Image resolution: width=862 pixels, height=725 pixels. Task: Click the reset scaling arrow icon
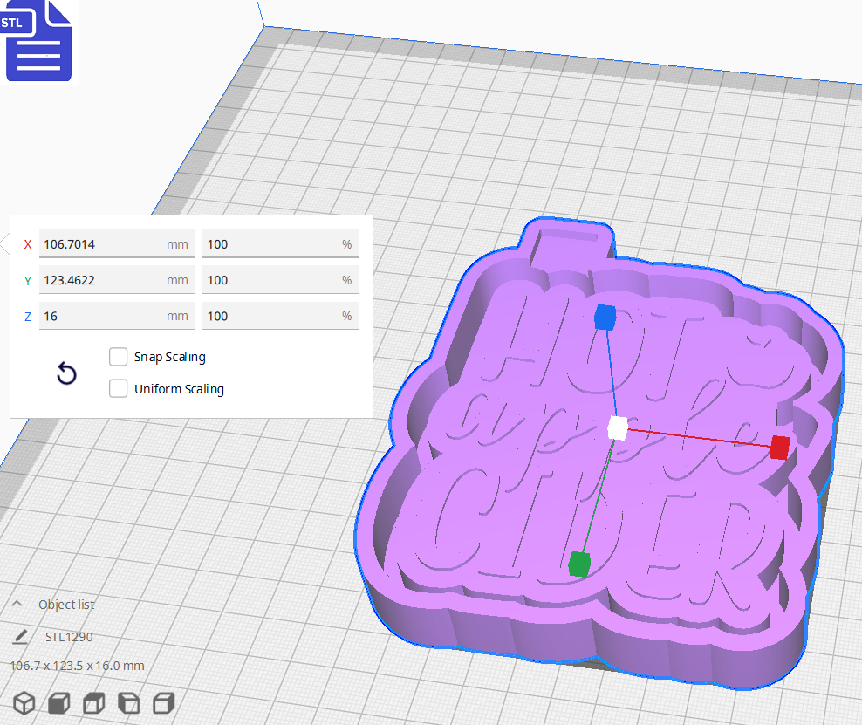[66, 373]
